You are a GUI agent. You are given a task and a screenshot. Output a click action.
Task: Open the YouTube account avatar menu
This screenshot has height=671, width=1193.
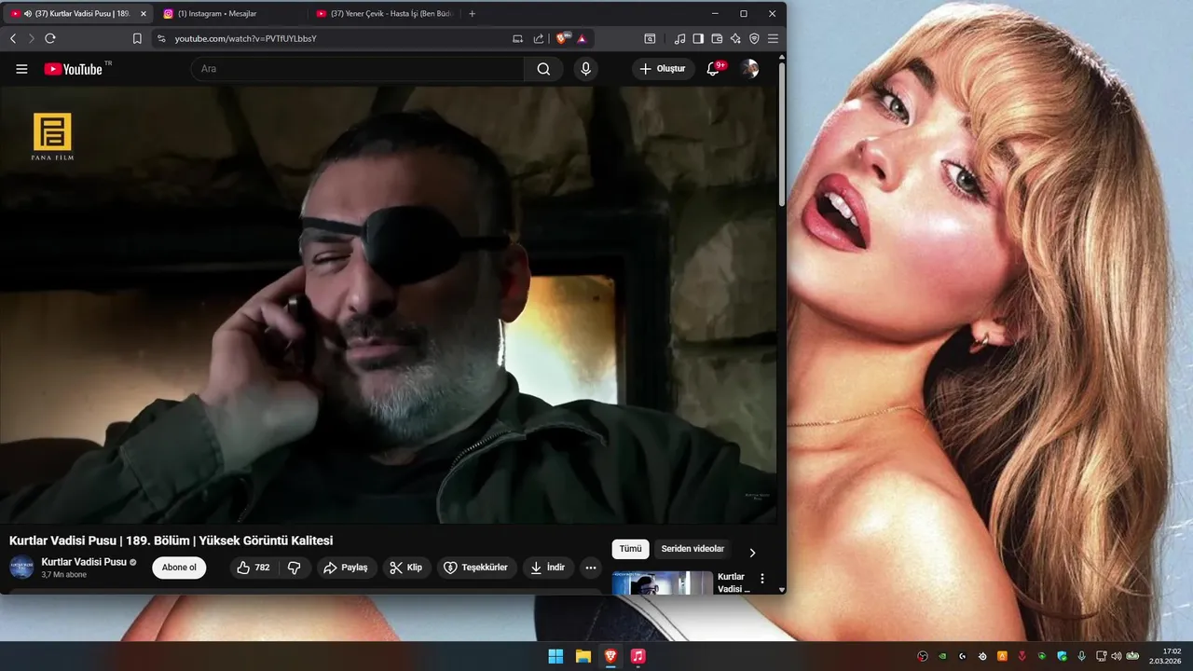click(749, 69)
